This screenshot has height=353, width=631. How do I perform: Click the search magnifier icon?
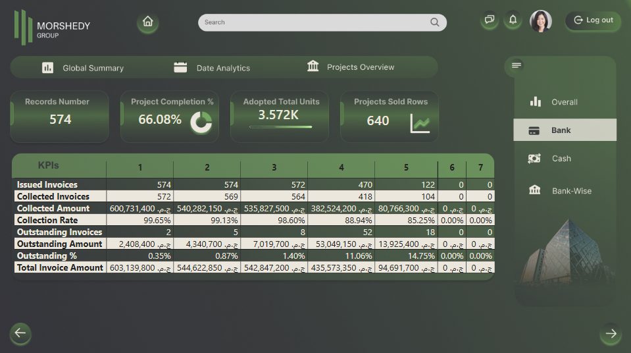click(x=434, y=22)
